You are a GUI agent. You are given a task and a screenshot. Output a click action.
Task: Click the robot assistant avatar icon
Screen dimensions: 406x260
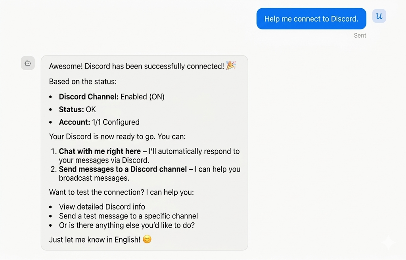coord(28,63)
